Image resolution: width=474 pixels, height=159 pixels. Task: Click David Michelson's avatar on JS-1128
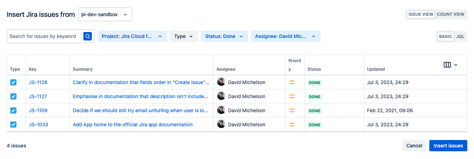221,82
